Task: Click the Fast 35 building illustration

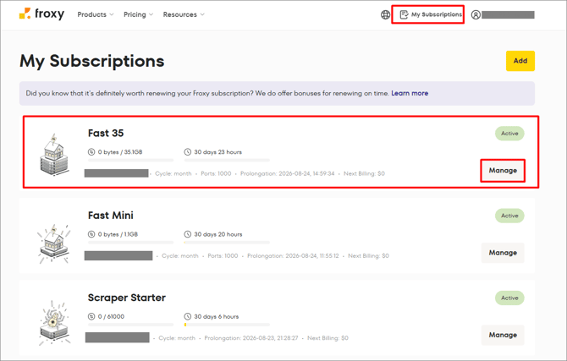Action: pyautogui.click(x=54, y=155)
